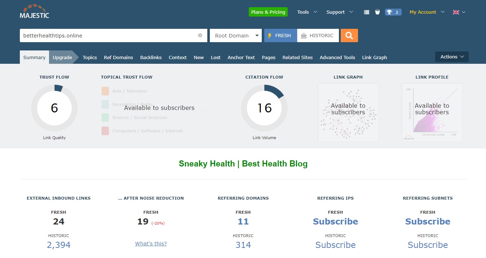Image resolution: width=486 pixels, height=258 pixels.
Task: Open the list icon in header
Action: click(x=367, y=12)
